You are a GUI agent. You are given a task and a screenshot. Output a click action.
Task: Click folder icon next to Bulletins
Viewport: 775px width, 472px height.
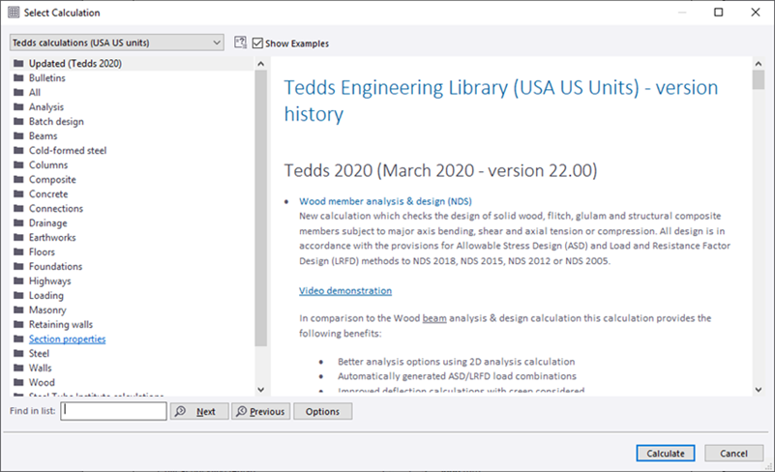pyautogui.click(x=18, y=78)
